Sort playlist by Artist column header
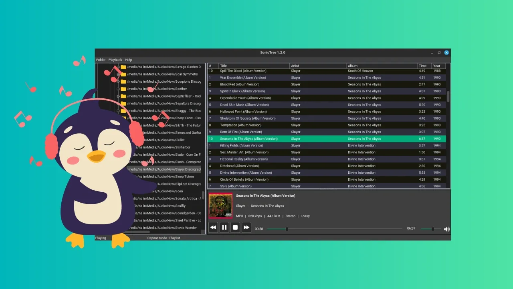The width and height of the screenshot is (513, 289). coord(318,66)
